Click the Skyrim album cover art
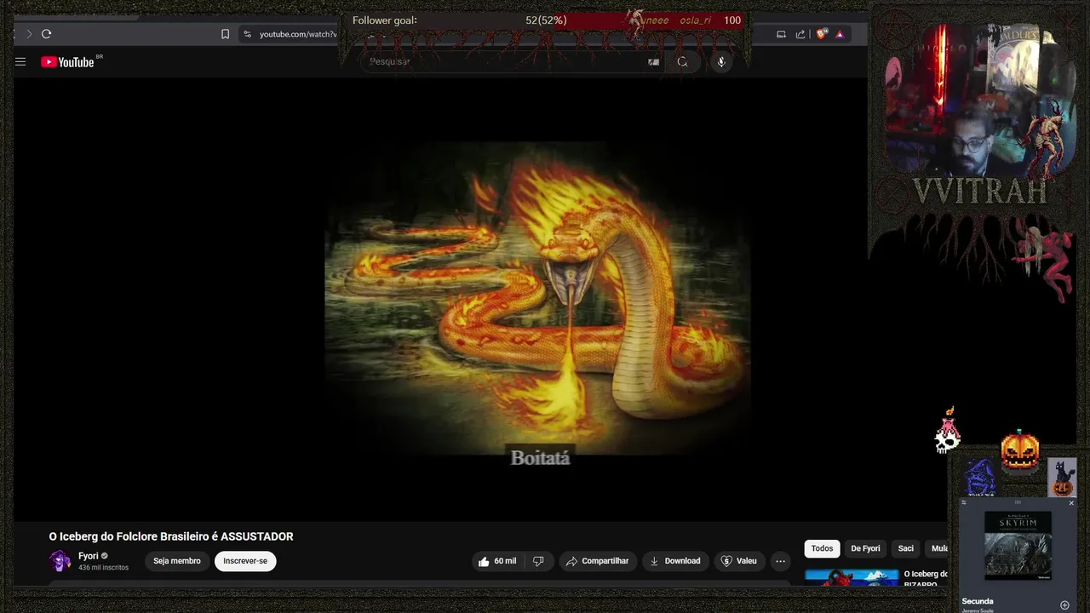The height and width of the screenshot is (613, 1090). pyautogui.click(x=1018, y=546)
